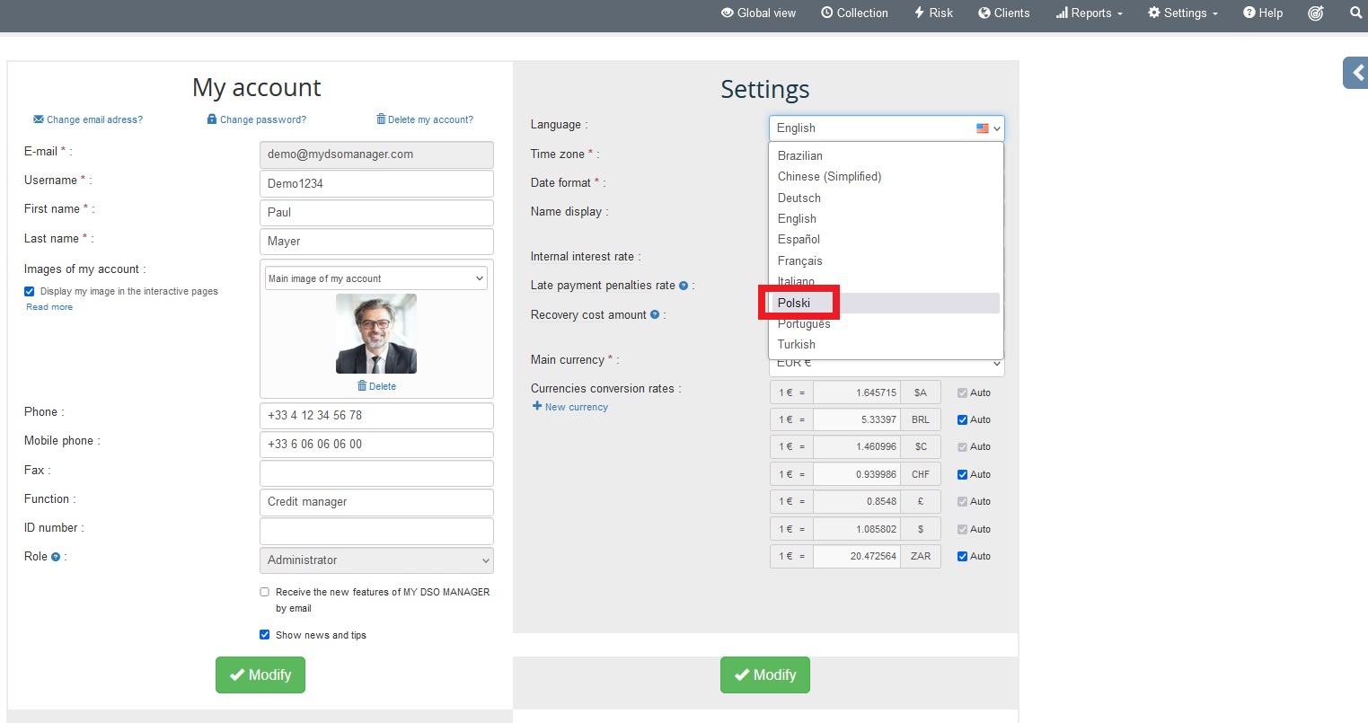Select Polski in the Language dropdown
The image size is (1368, 723).
[794, 302]
